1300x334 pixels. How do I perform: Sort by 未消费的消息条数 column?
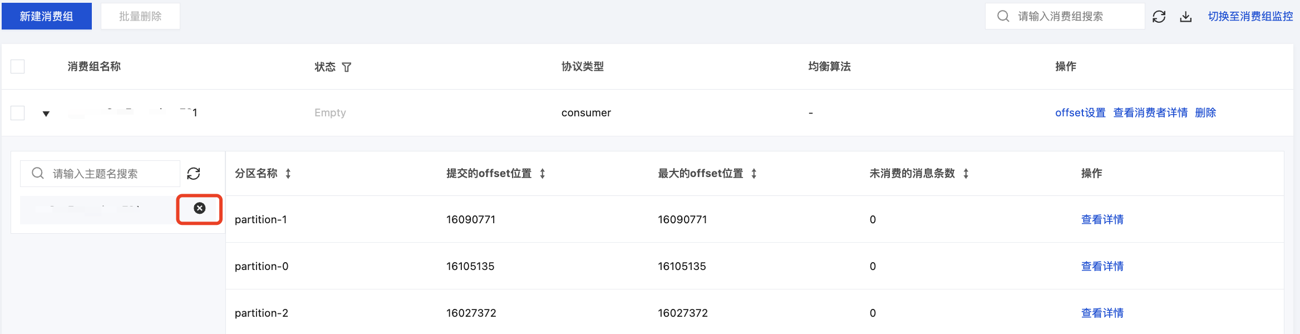tap(966, 174)
